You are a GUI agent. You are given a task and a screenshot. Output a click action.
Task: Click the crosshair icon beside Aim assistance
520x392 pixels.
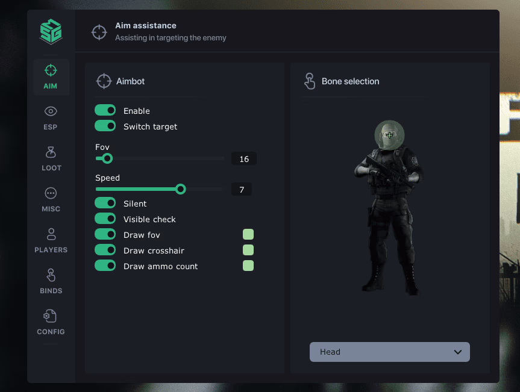coord(99,32)
